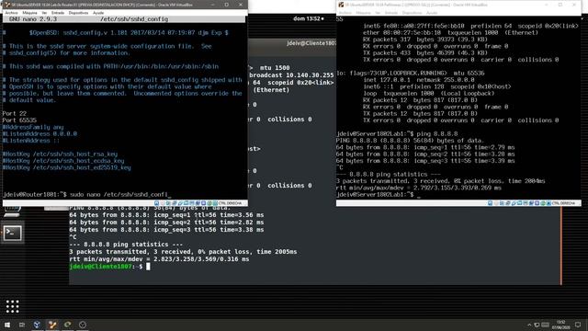Click the round OBS-style taskbar icon
588x331 pixels.
tap(83, 325)
